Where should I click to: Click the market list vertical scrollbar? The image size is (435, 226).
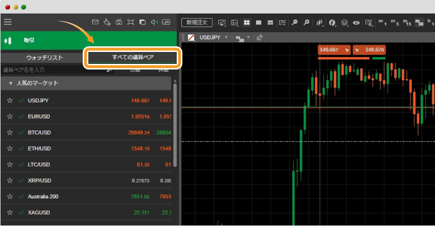[x=175, y=124]
